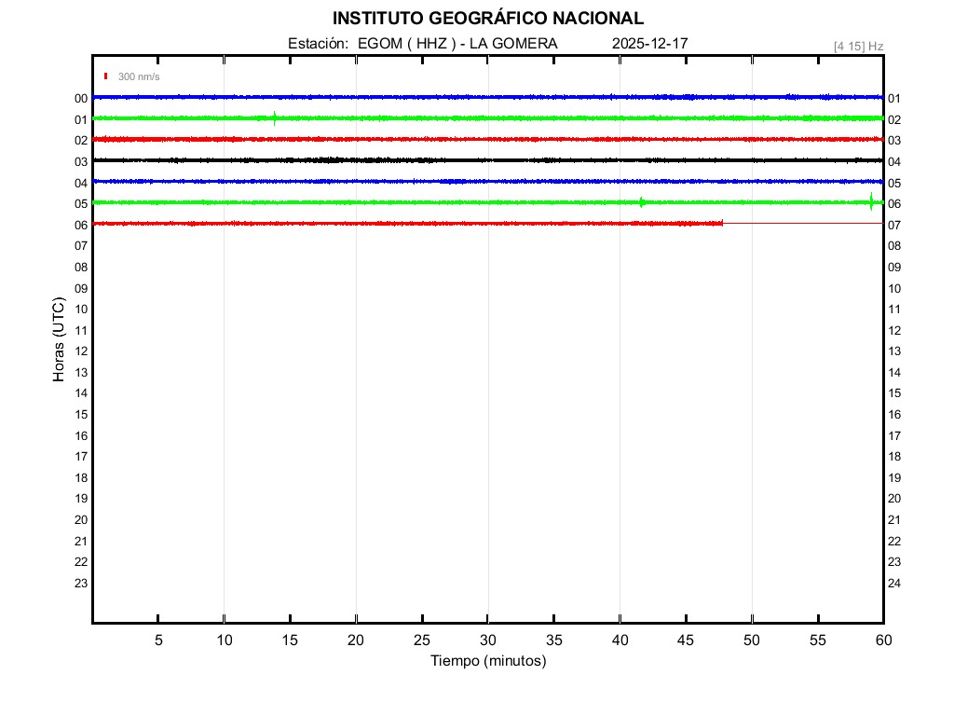The width and height of the screenshot is (954, 716).
Task: Click the date 2025-12-17 in the header
Action: 650,44
